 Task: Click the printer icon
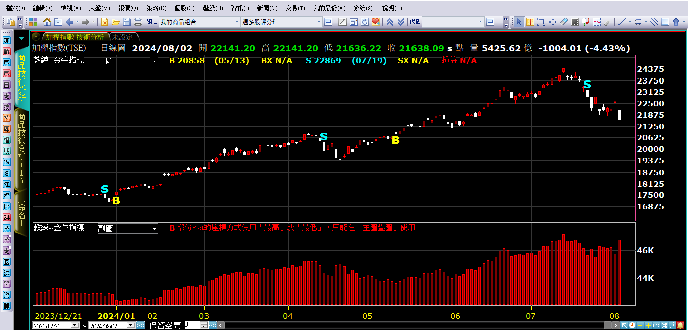tap(137, 22)
